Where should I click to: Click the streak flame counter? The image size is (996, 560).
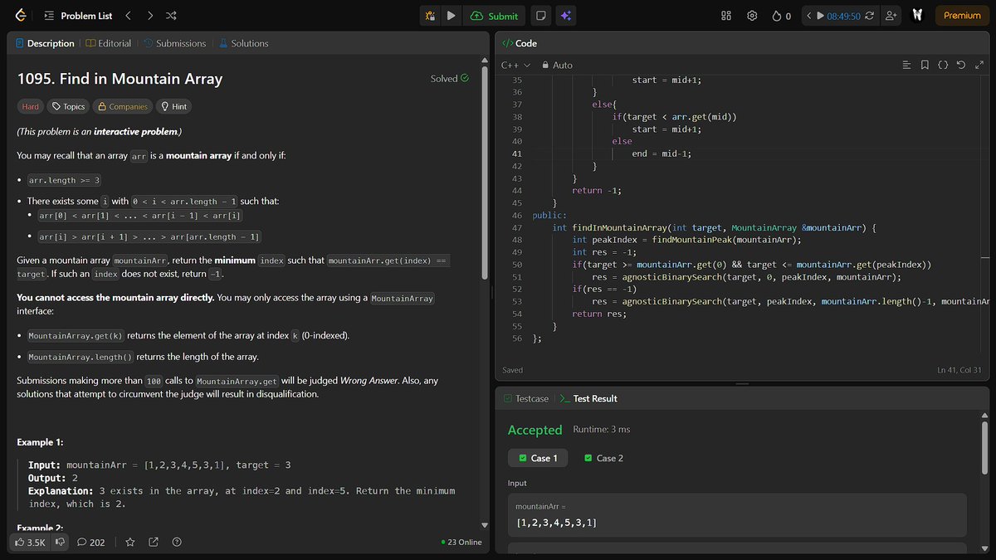click(781, 16)
